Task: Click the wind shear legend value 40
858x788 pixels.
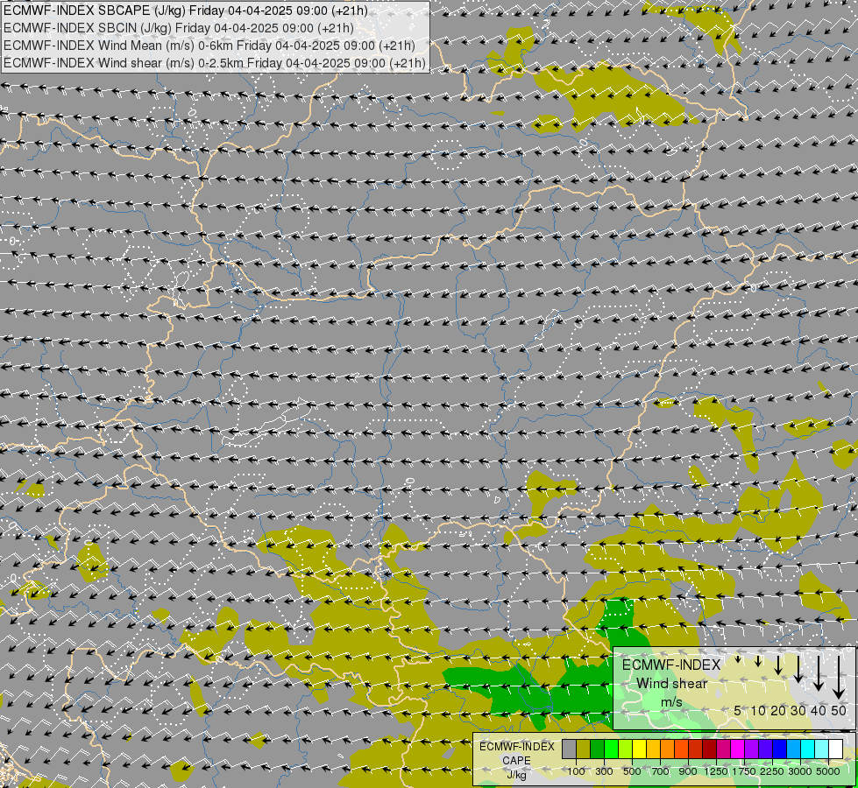Action: click(x=818, y=710)
